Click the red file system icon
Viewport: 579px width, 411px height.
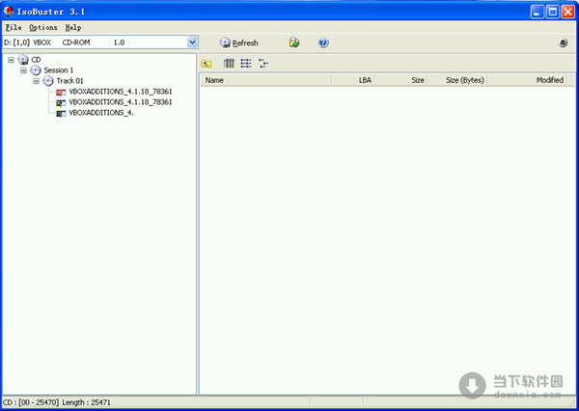pyautogui.click(x=61, y=92)
